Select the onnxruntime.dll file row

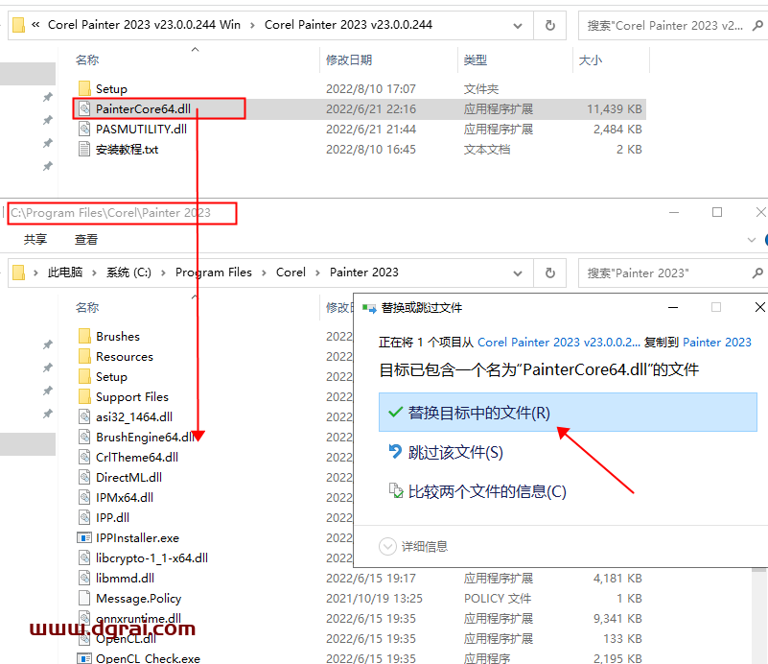362,619
